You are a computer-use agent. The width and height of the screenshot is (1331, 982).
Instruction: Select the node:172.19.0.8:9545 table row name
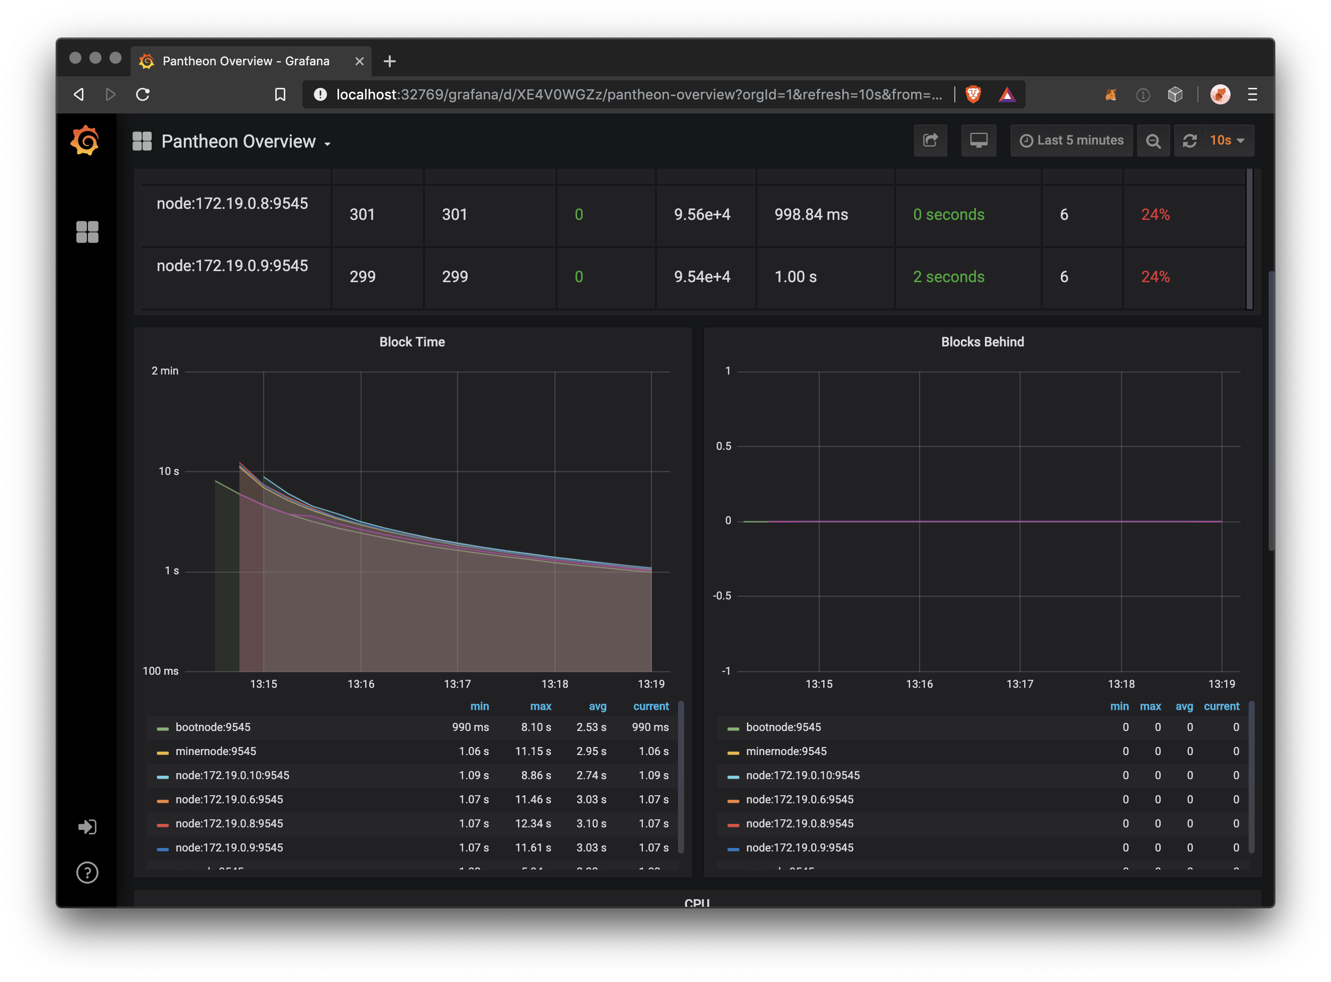pyautogui.click(x=232, y=204)
